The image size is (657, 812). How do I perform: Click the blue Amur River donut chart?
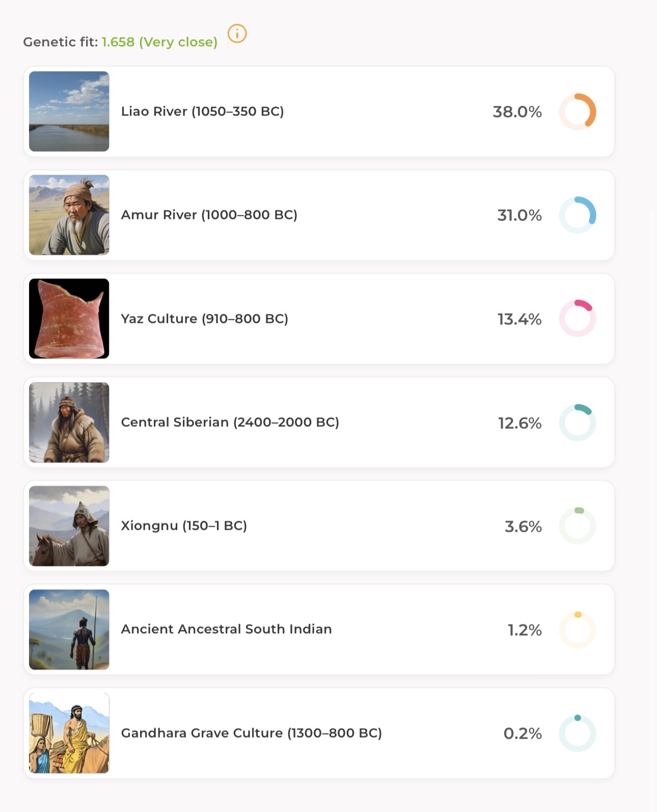(578, 215)
